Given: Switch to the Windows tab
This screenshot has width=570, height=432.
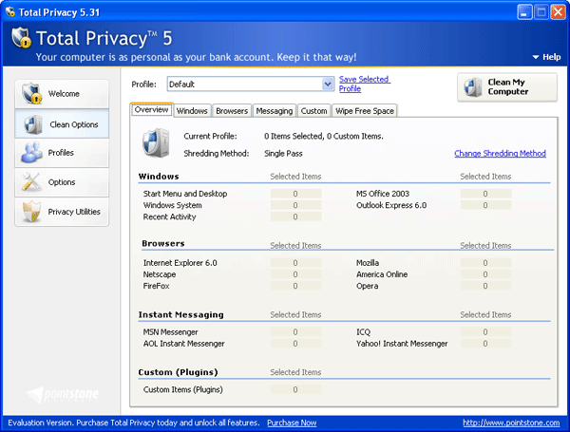Looking at the screenshot, I should pos(192,111).
